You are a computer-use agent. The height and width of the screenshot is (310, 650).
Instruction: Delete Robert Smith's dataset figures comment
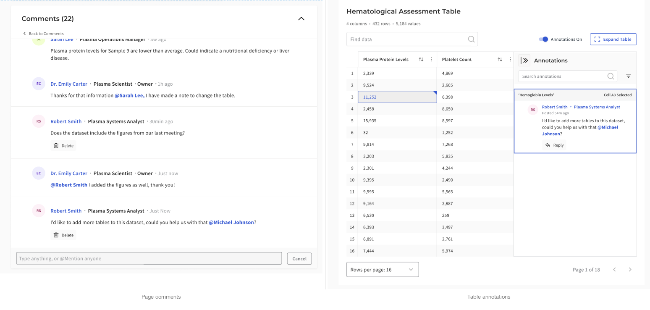[63, 146]
